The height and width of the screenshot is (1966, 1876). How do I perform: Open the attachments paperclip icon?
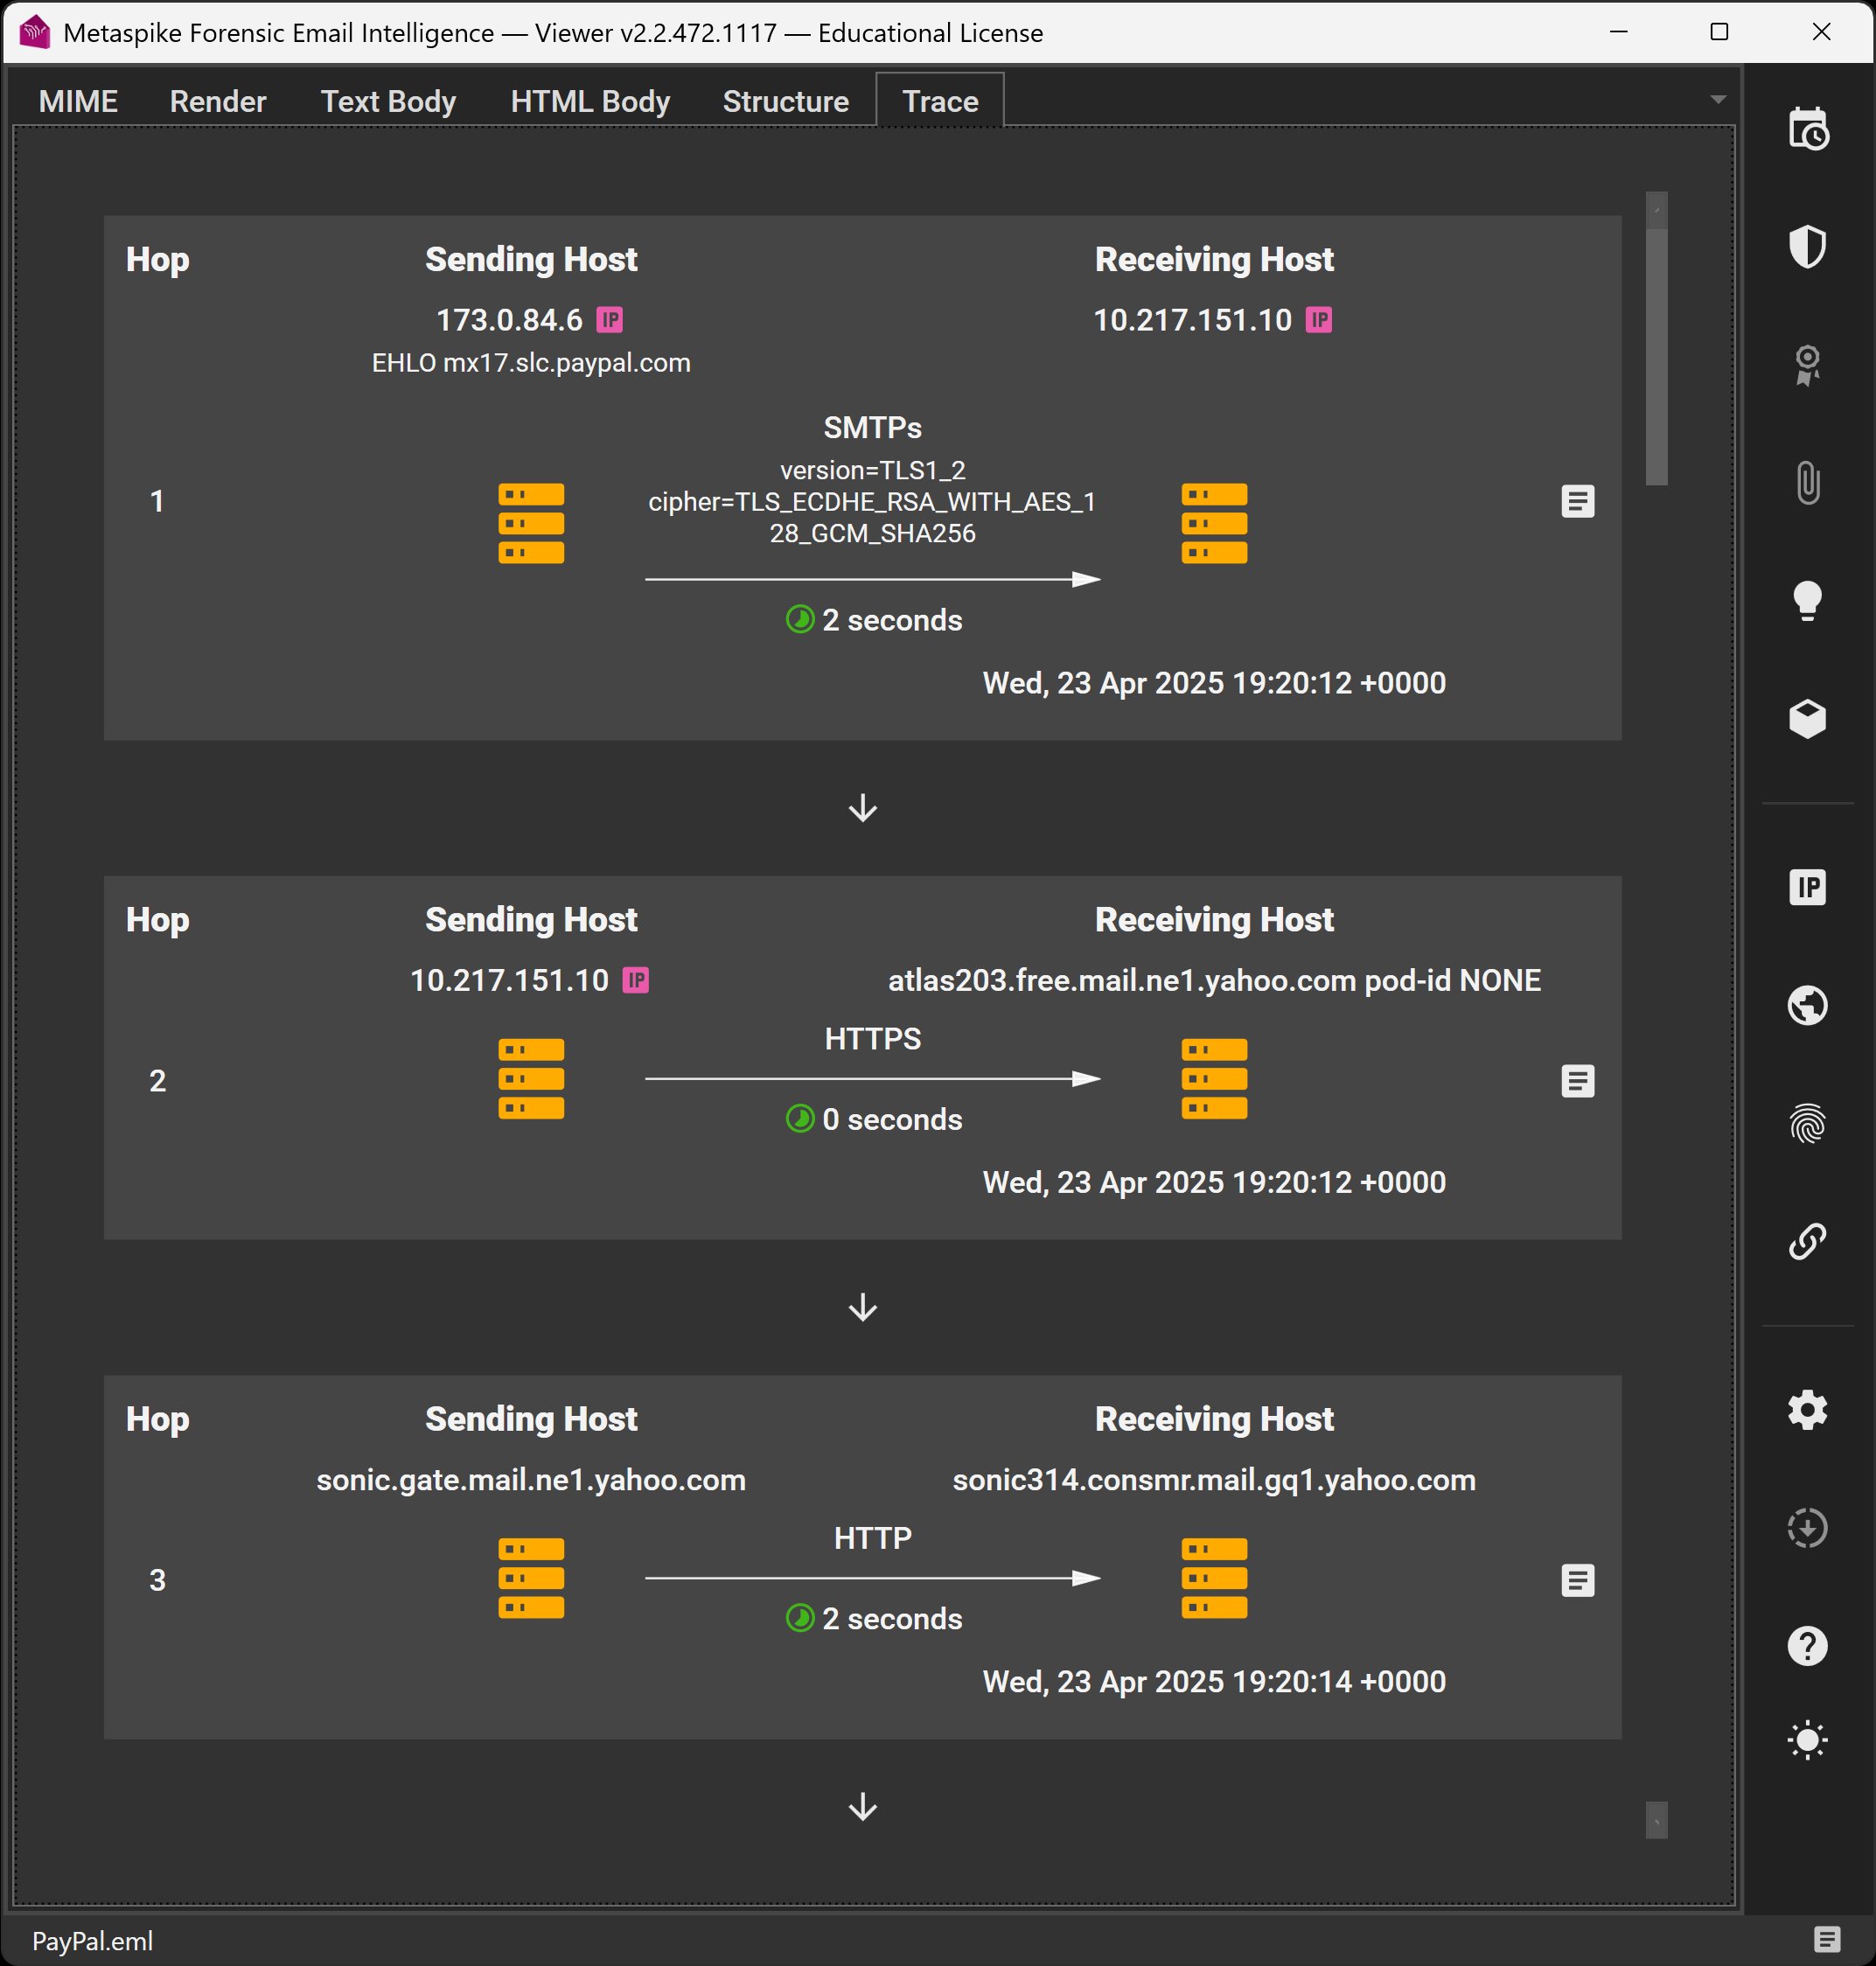pos(1807,483)
